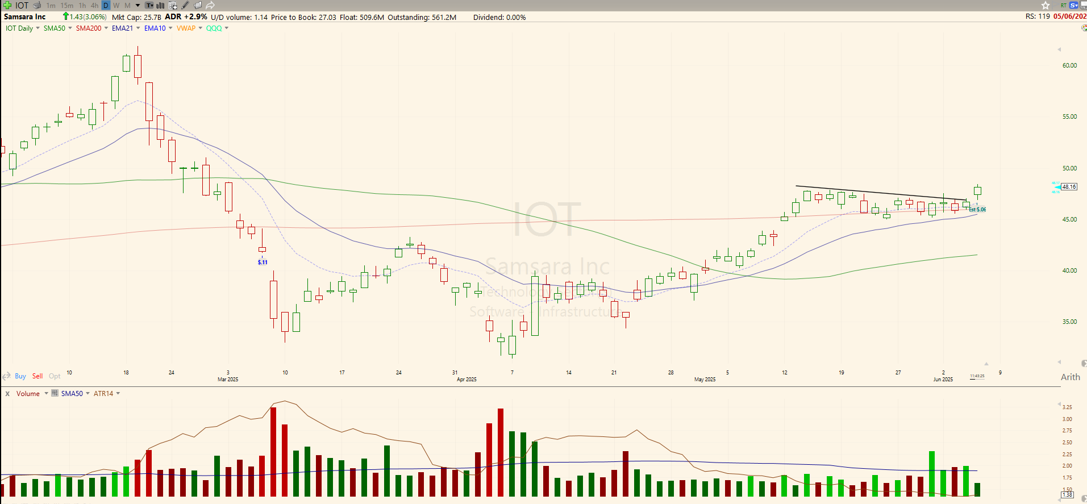Click the arrow at bottom of price scale
1087x504 pixels.
click(1059, 362)
